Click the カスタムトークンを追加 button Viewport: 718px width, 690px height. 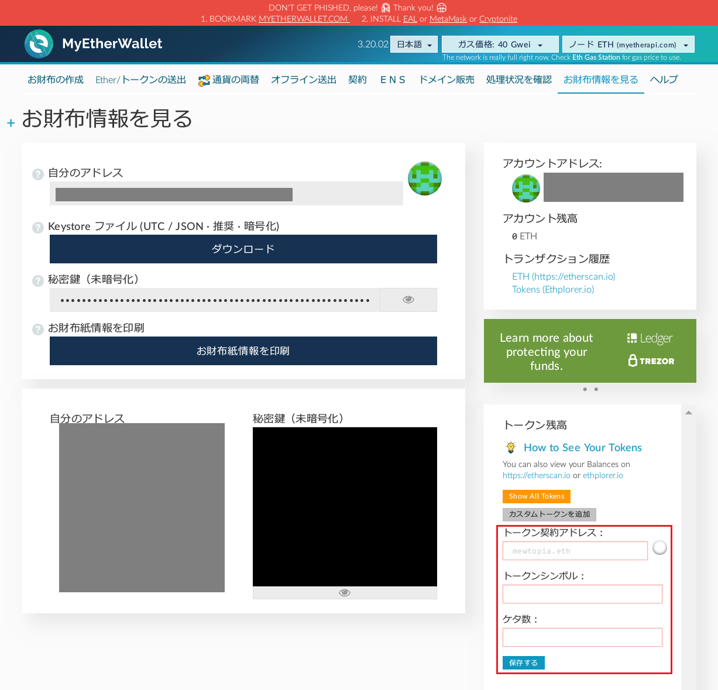(549, 514)
